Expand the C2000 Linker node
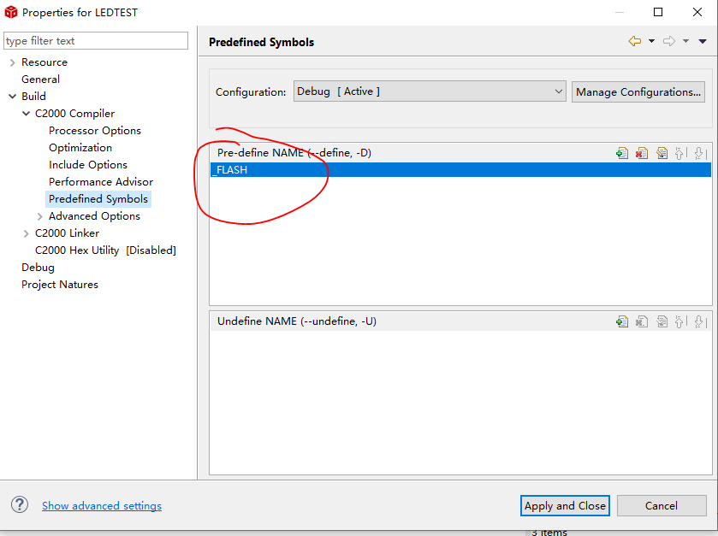The height and width of the screenshot is (536, 718). point(26,233)
